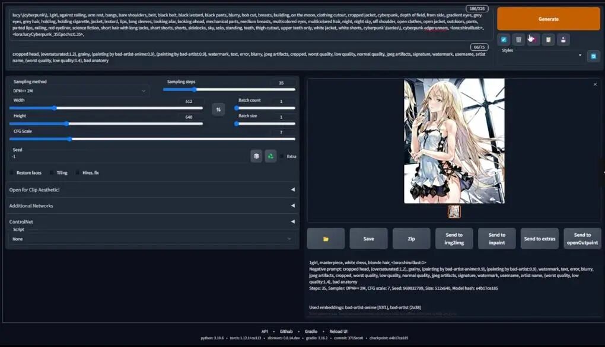
Task: Click the orange Generate button
Action: [x=548, y=19]
